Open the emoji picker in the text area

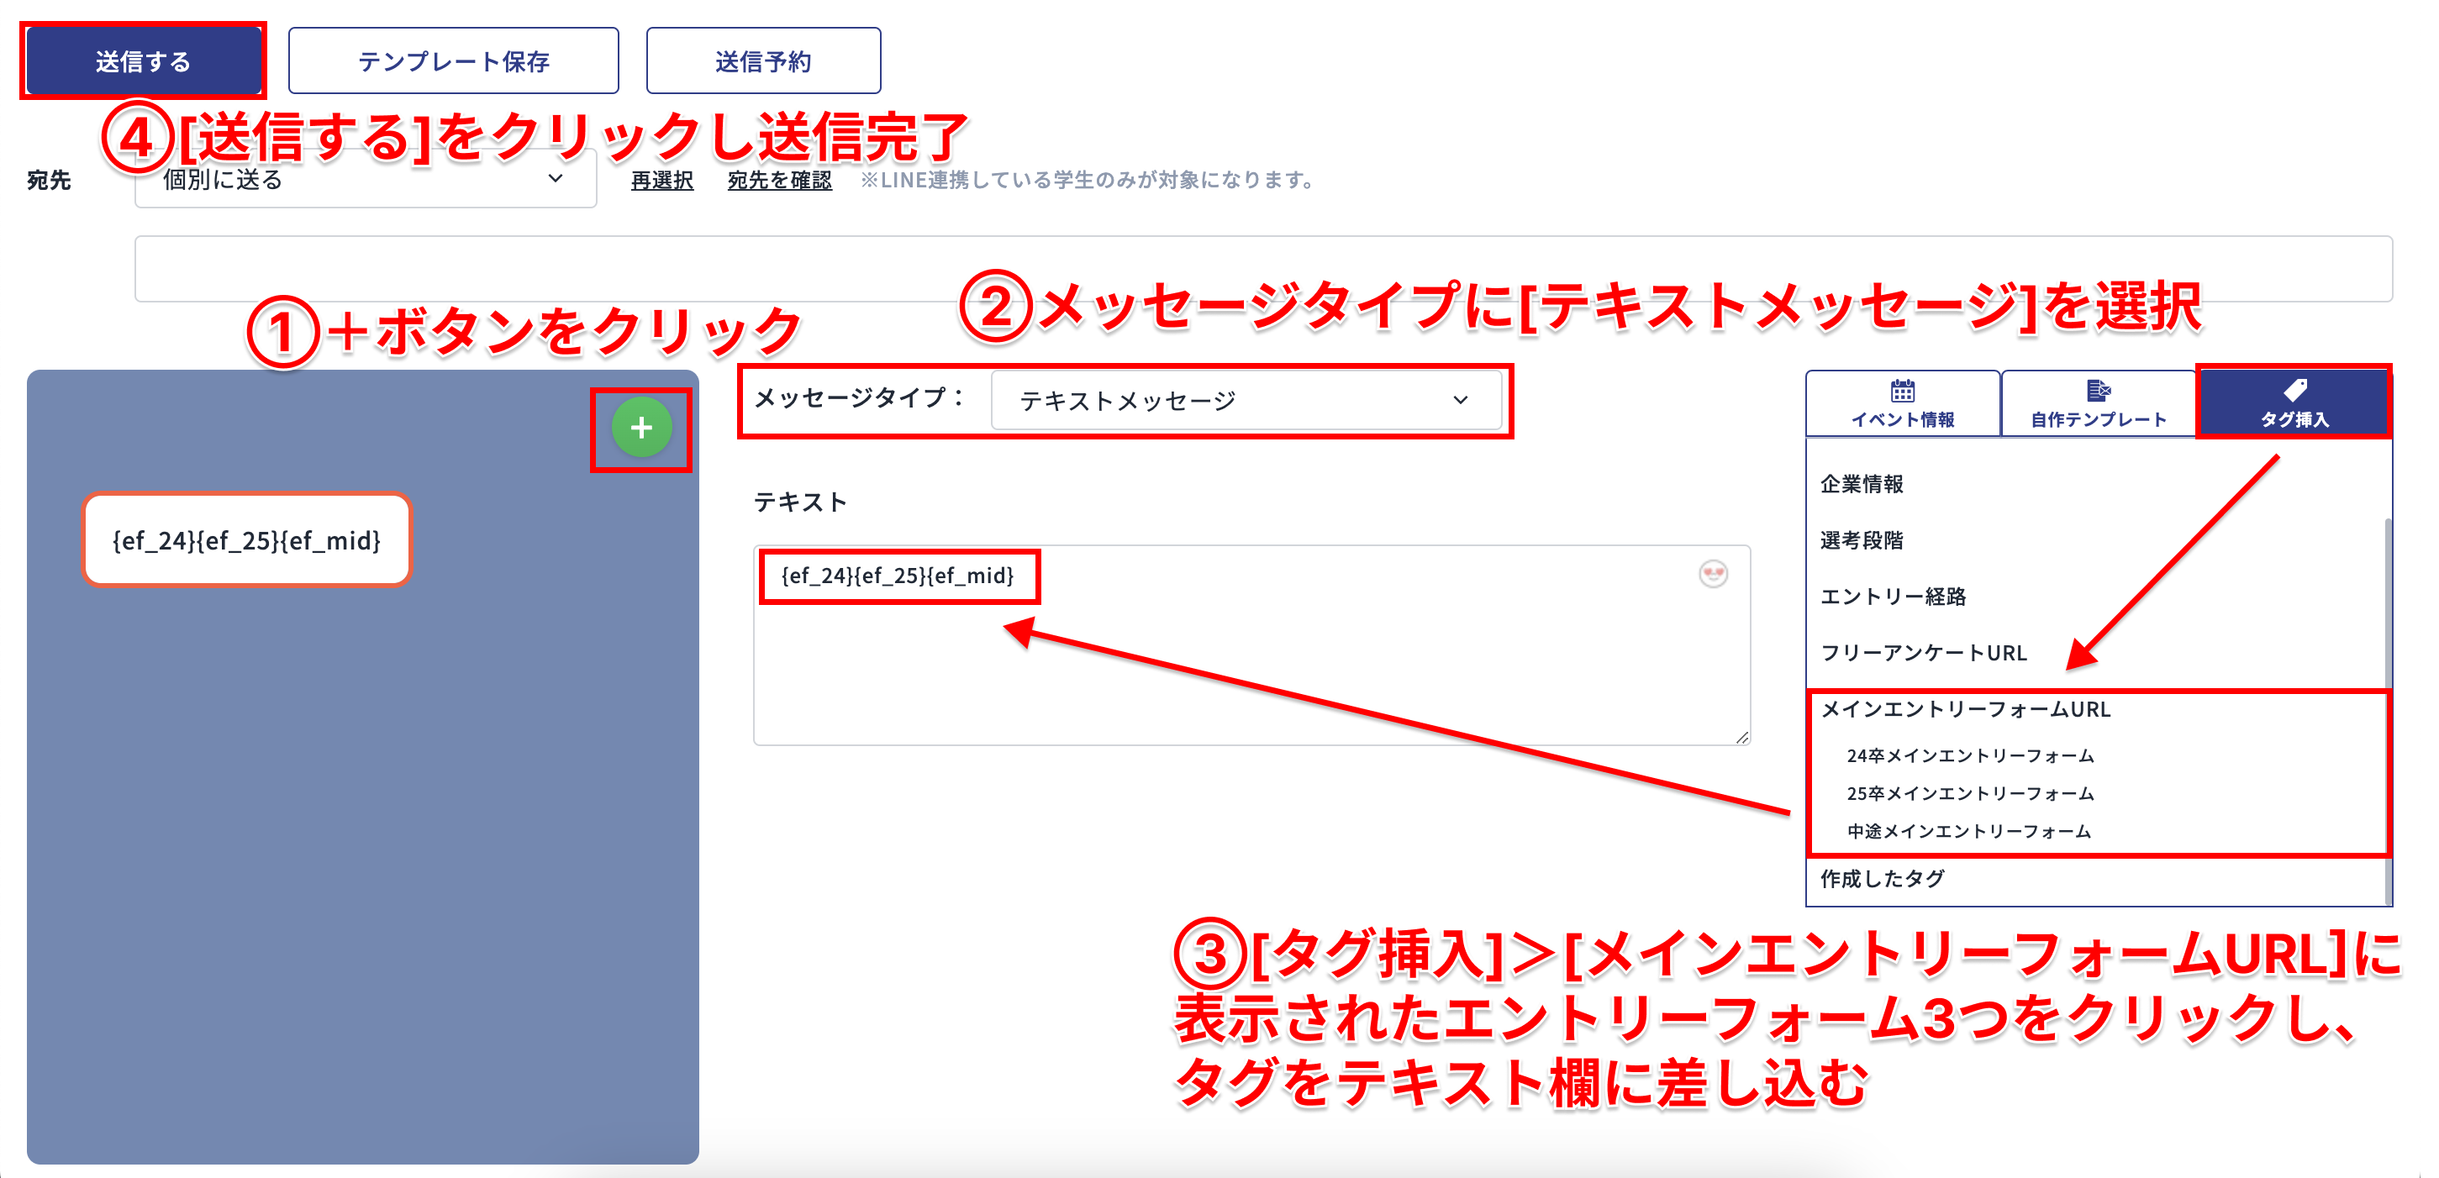pyautogui.click(x=1712, y=573)
